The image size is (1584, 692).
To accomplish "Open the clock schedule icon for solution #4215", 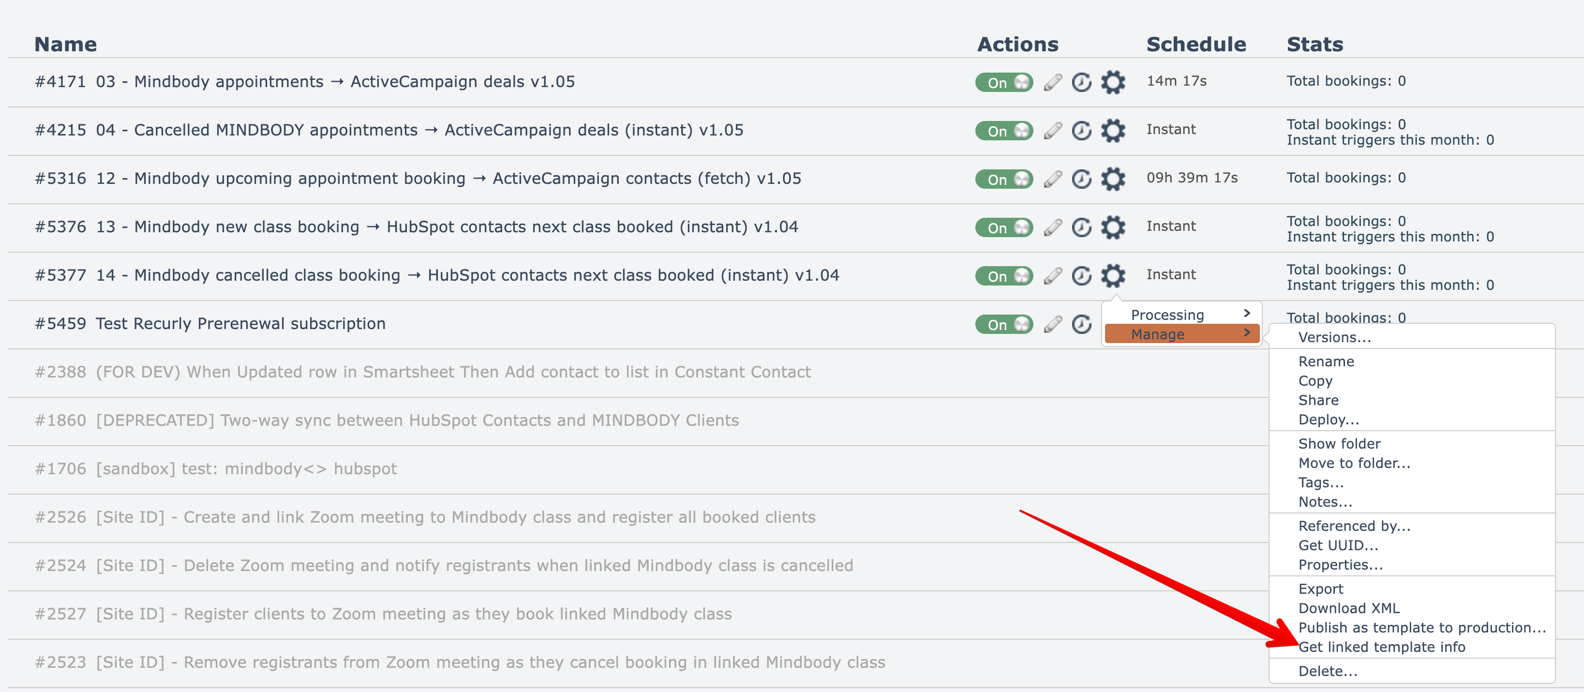I will (x=1081, y=130).
